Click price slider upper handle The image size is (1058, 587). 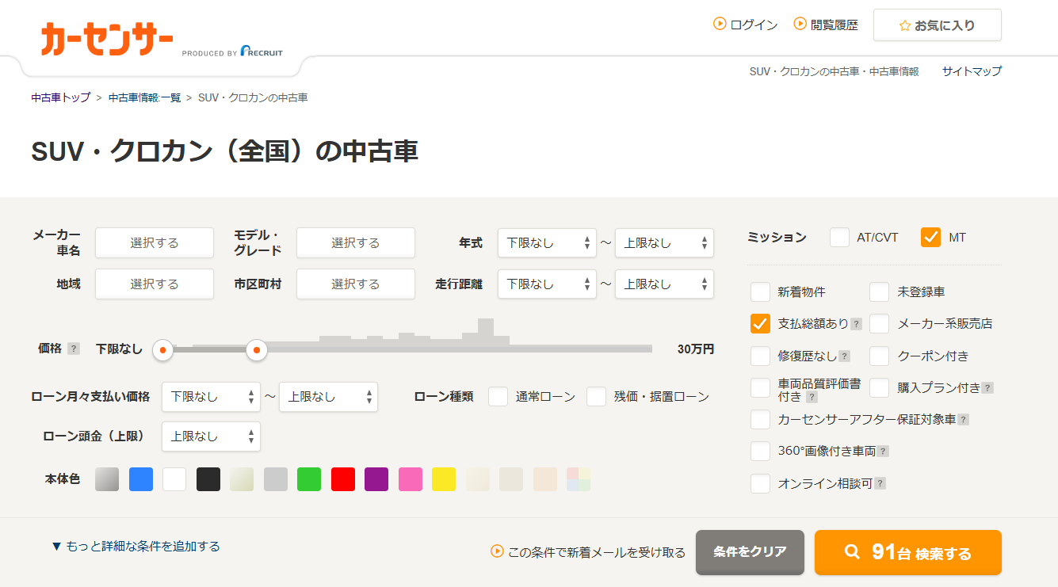click(256, 349)
